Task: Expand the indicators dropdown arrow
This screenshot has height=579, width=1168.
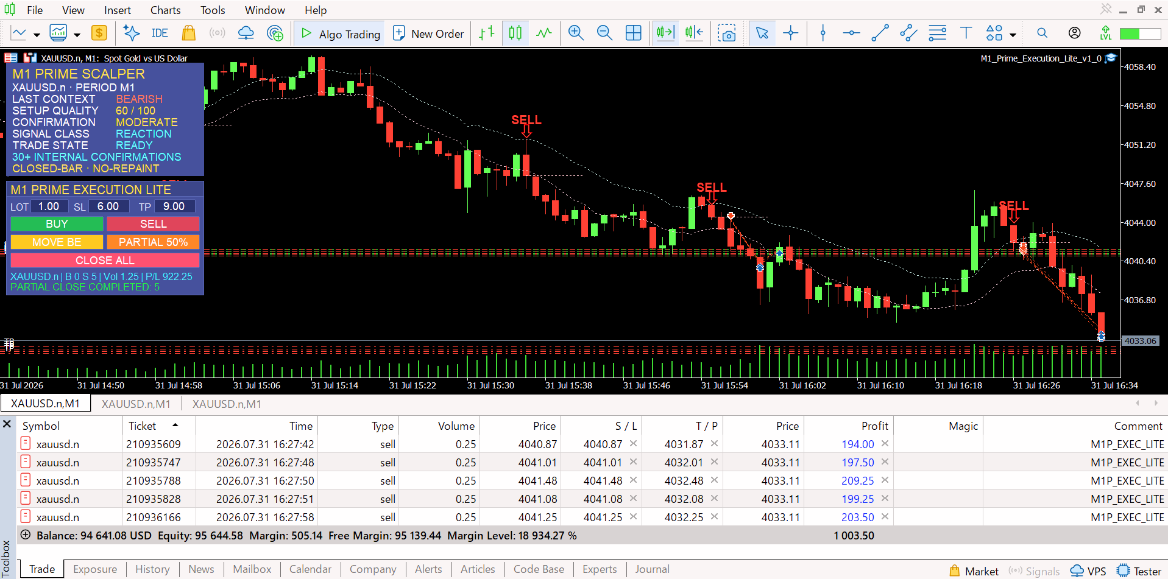Action: click(77, 35)
